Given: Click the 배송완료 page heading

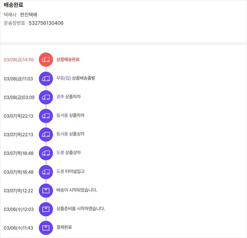Looking at the screenshot, I should point(14,5).
